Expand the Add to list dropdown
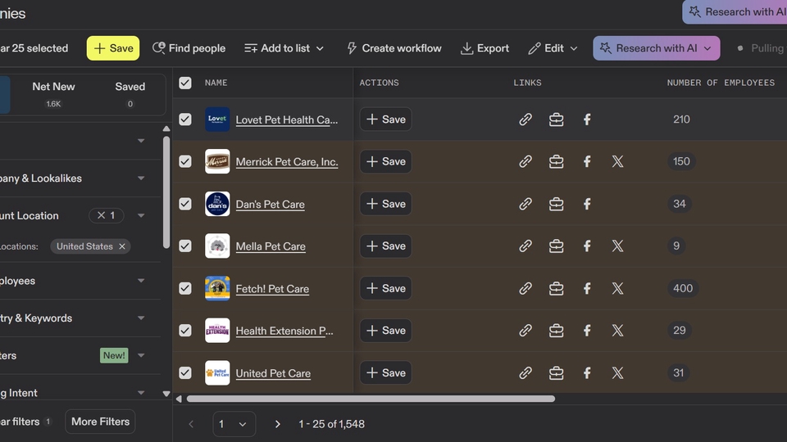Screen dimensions: 787x442 (x=284, y=48)
